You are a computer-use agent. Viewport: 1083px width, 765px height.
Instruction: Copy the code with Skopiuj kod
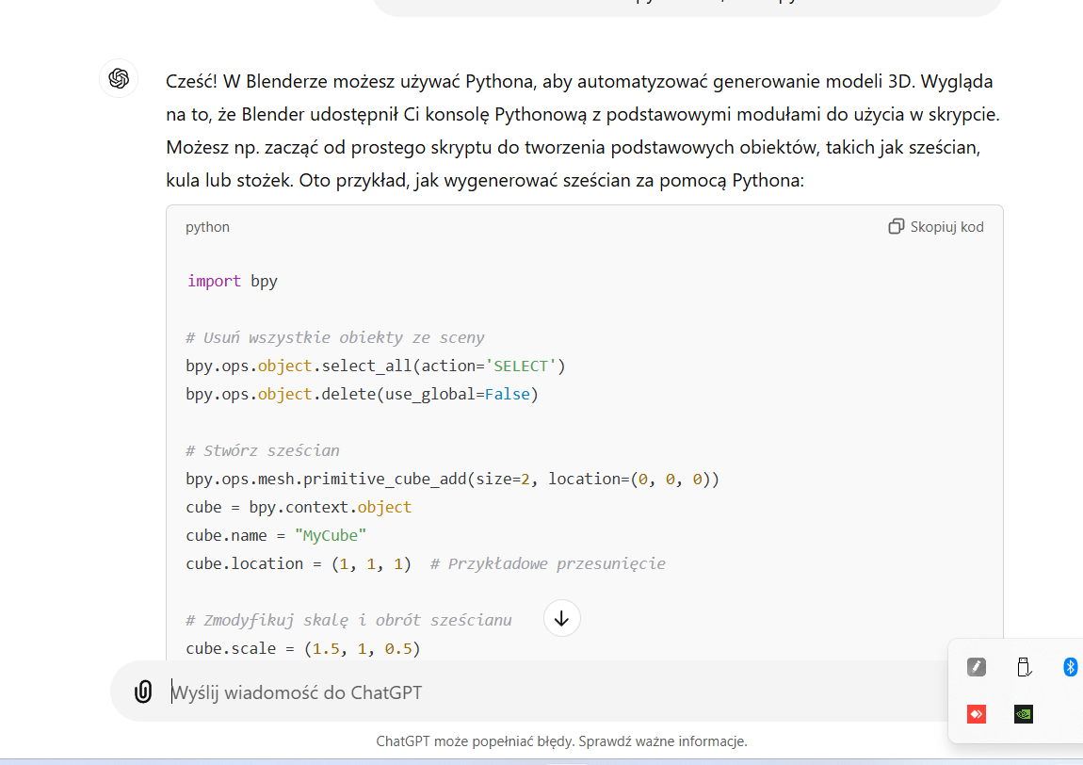point(936,227)
